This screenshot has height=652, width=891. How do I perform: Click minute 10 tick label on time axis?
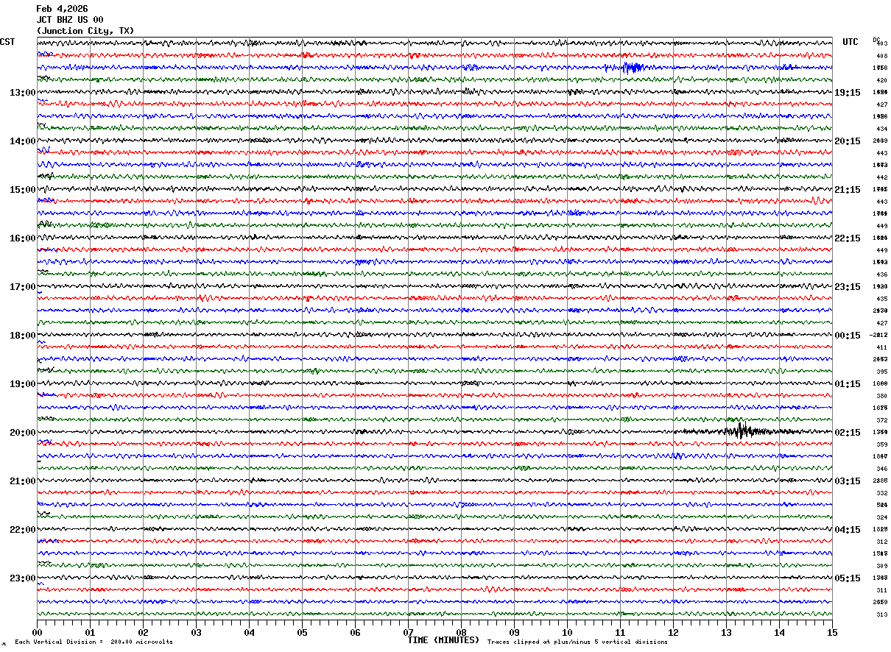click(x=567, y=632)
